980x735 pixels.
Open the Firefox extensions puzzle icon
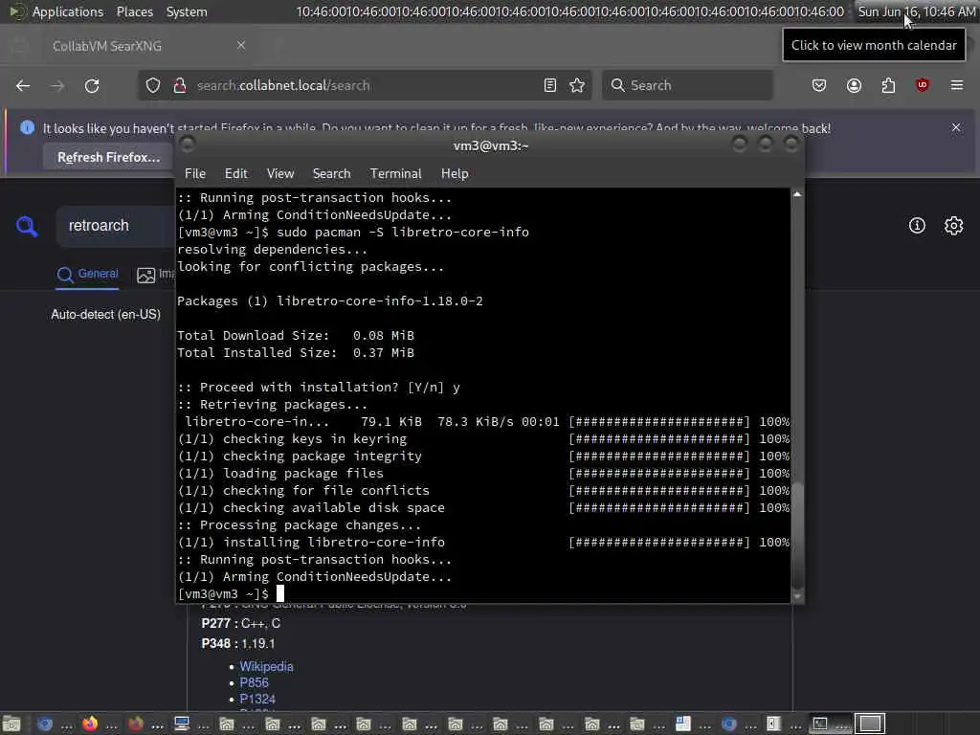click(x=888, y=85)
